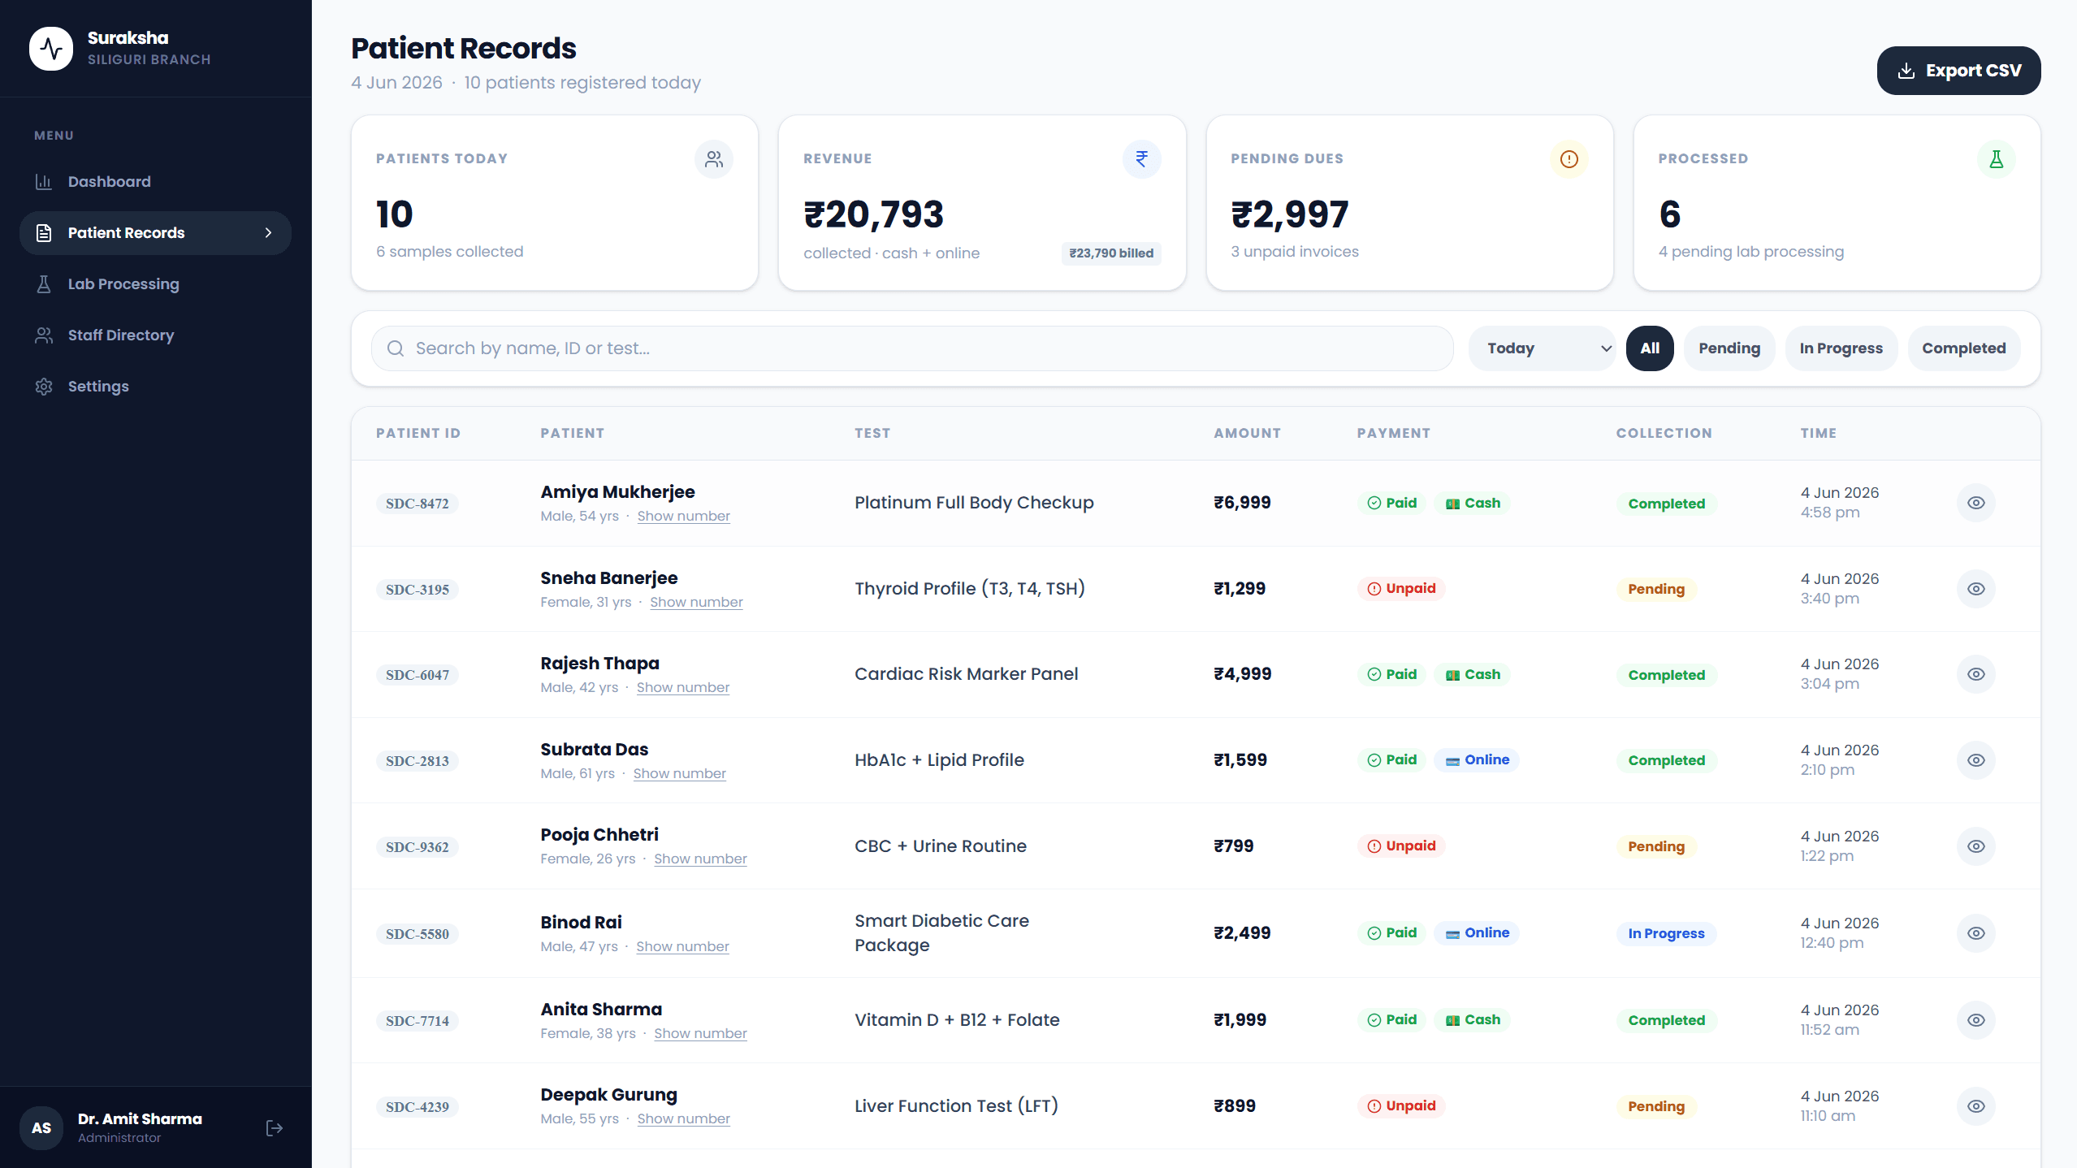This screenshot has width=2077, height=1168.
Task: View details for Subrata Das record
Action: tap(1975, 760)
